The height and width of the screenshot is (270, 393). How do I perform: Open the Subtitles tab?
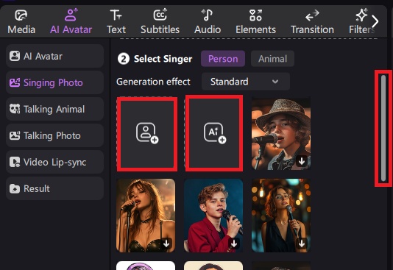tap(160, 22)
